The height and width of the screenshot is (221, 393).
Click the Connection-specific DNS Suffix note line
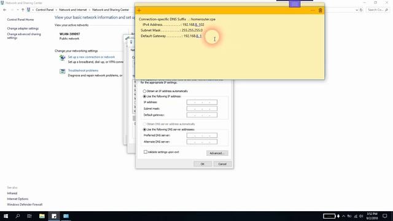click(177, 19)
